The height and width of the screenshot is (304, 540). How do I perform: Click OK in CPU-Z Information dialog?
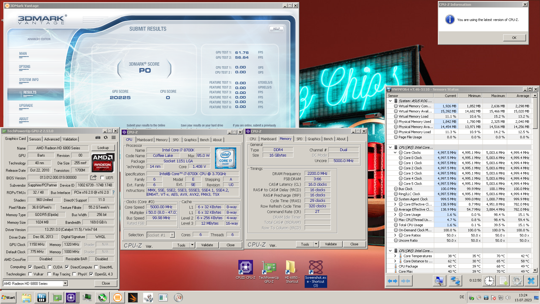[x=514, y=38]
